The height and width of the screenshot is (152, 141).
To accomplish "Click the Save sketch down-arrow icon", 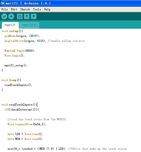I will click(34, 16).
